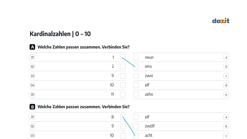Click the letter a label beside neun
The image size is (247, 139).
[x=226, y=57]
